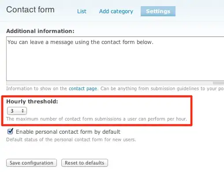
Task: Click the "Information to show on the" help text
Action: (x=37, y=88)
